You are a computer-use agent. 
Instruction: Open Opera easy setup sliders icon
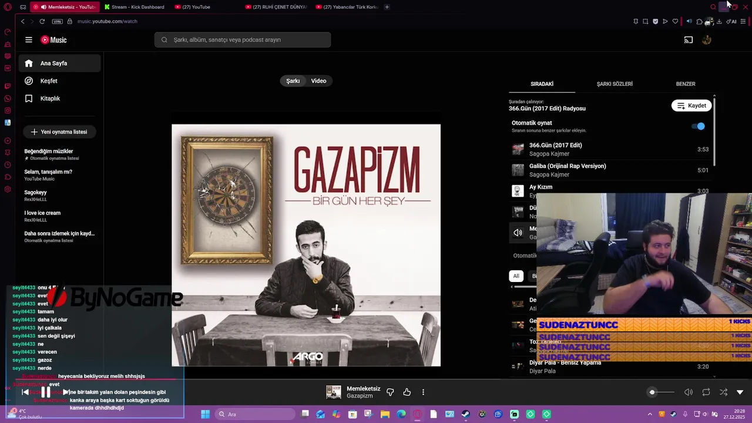point(743,22)
